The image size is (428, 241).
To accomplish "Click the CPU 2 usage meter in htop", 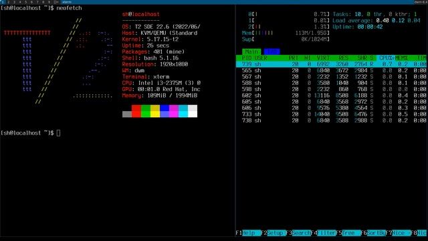I will (x=289, y=27).
